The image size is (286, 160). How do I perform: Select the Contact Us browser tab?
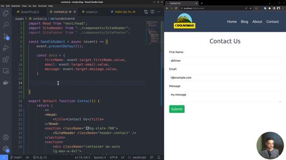182,3
